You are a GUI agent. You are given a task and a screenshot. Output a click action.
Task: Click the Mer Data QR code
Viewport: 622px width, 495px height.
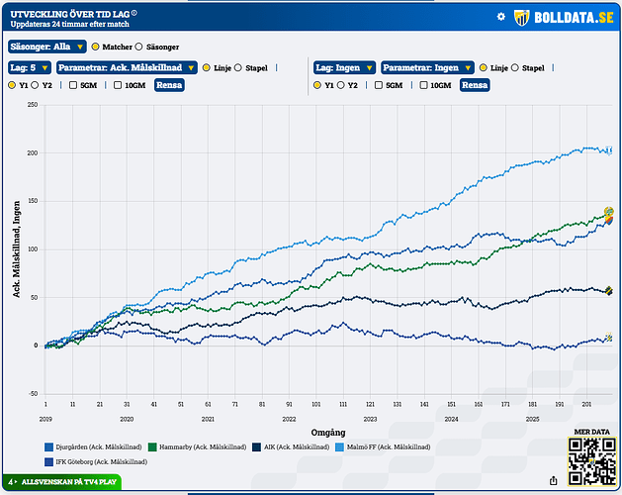click(x=591, y=459)
